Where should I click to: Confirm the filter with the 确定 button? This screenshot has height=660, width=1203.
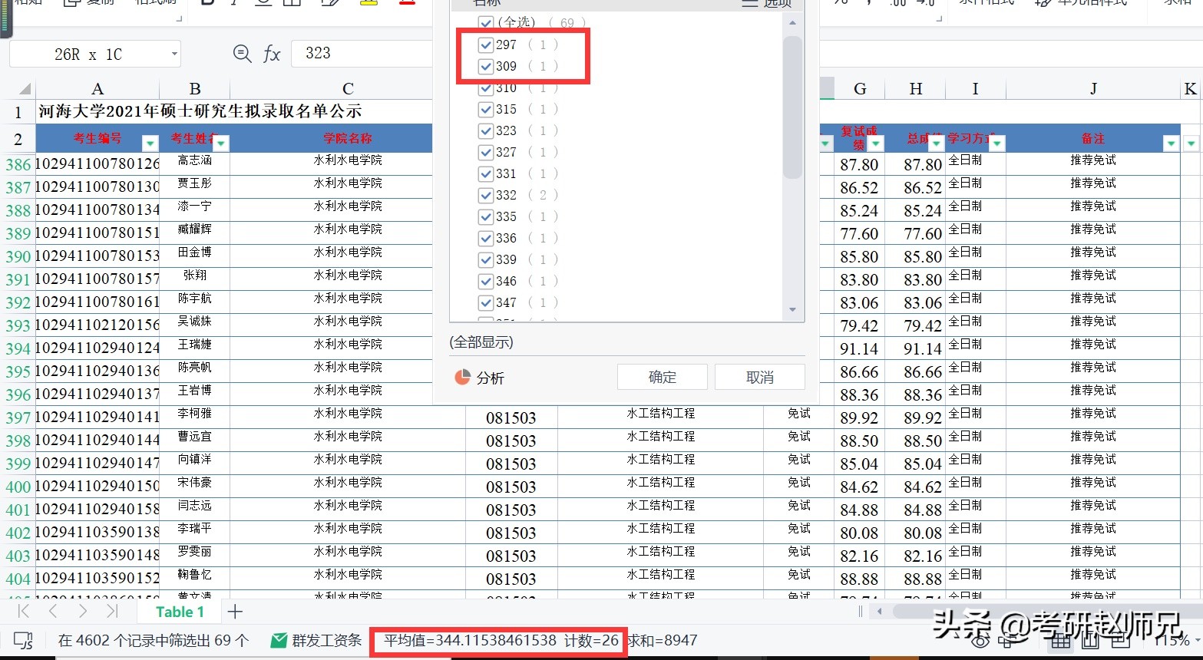tap(662, 377)
